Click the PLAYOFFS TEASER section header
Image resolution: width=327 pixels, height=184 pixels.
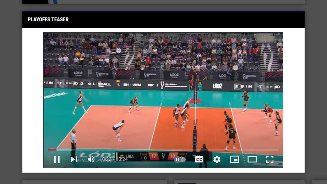tap(48, 20)
